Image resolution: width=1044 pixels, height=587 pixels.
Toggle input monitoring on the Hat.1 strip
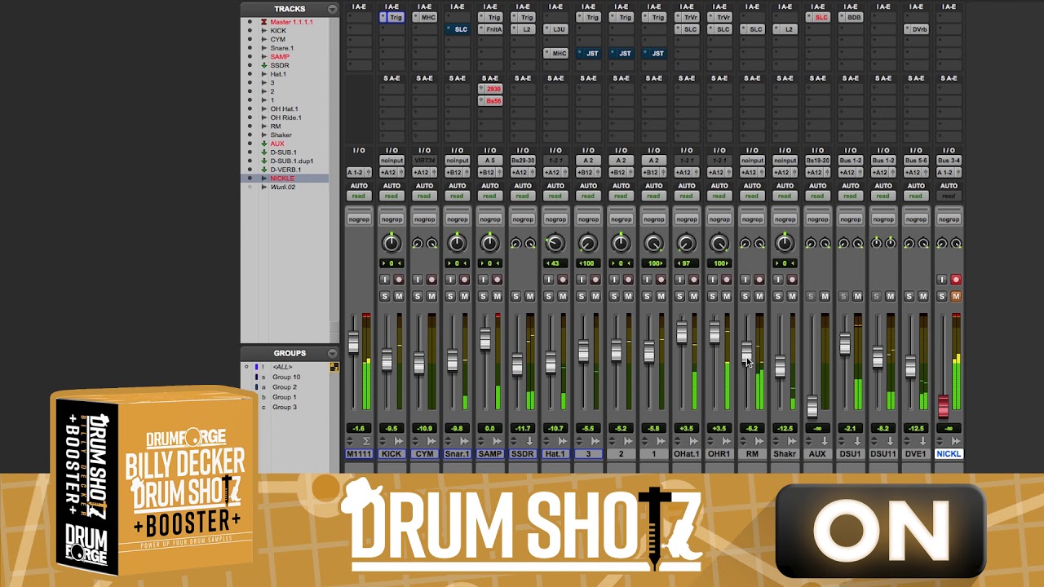point(549,280)
